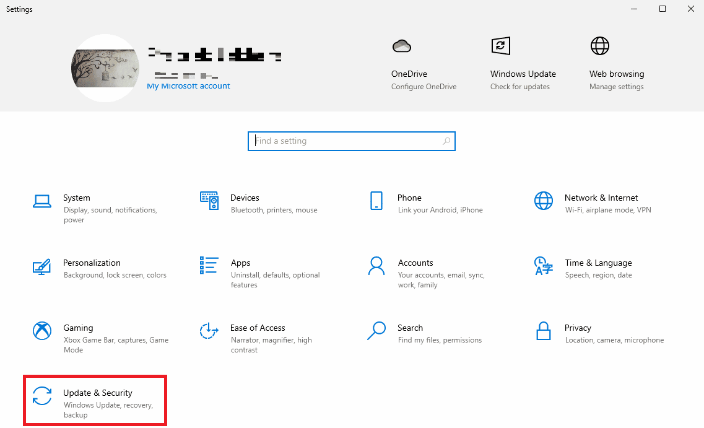Click 'Manage settings' under Web browsing
704x428 pixels.
click(x=617, y=87)
